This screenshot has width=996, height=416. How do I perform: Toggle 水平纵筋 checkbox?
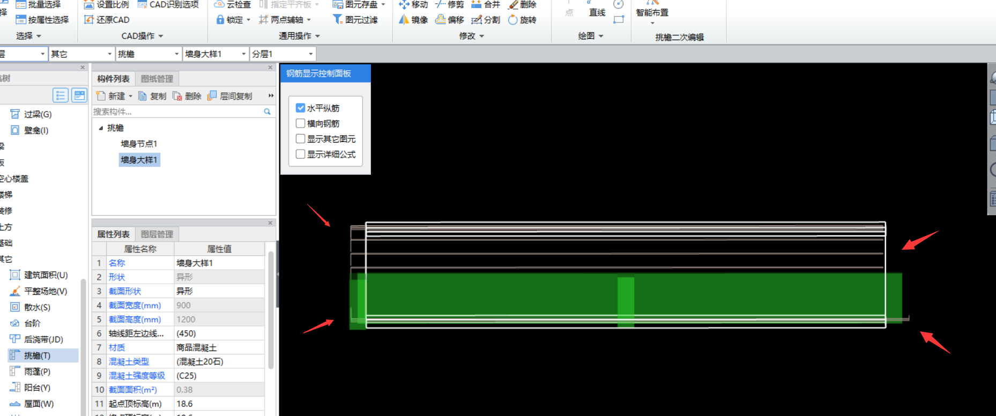(x=301, y=108)
